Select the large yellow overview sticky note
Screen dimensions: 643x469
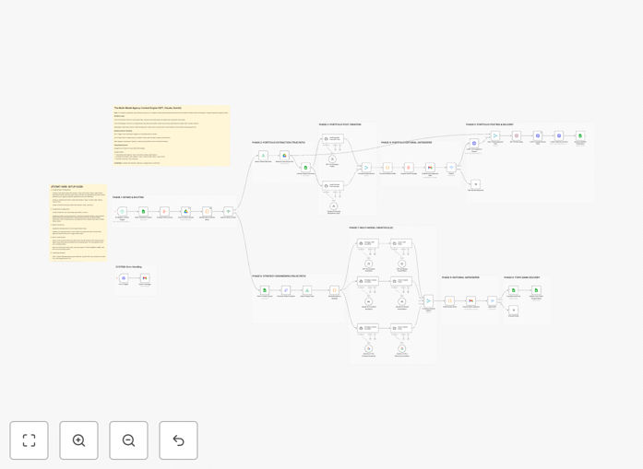tap(172, 135)
